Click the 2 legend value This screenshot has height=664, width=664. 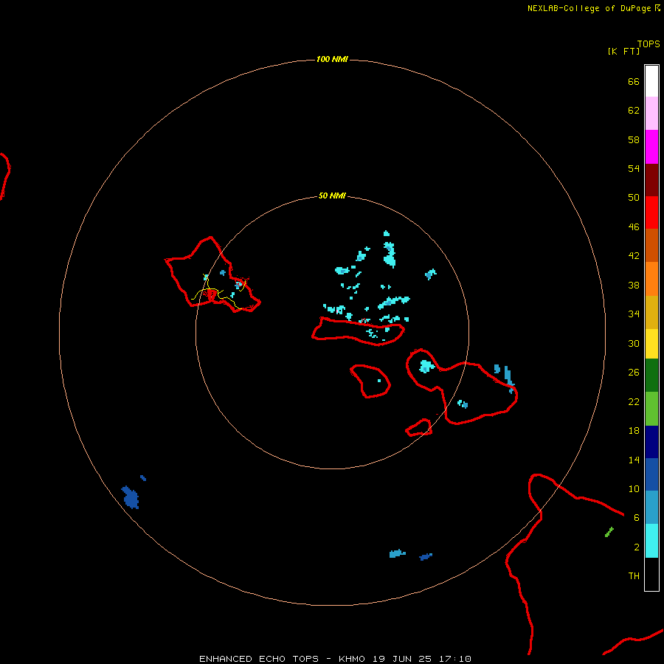[x=637, y=547]
